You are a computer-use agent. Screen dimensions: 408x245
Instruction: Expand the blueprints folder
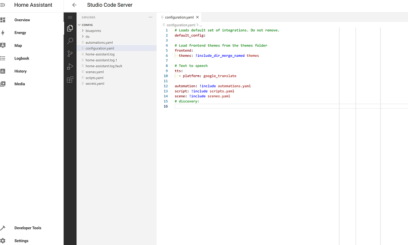click(x=93, y=31)
